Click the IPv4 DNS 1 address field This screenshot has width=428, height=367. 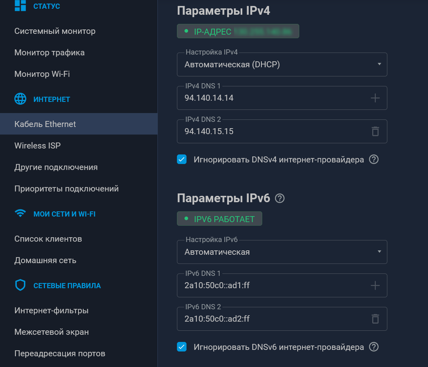(x=271, y=98)
